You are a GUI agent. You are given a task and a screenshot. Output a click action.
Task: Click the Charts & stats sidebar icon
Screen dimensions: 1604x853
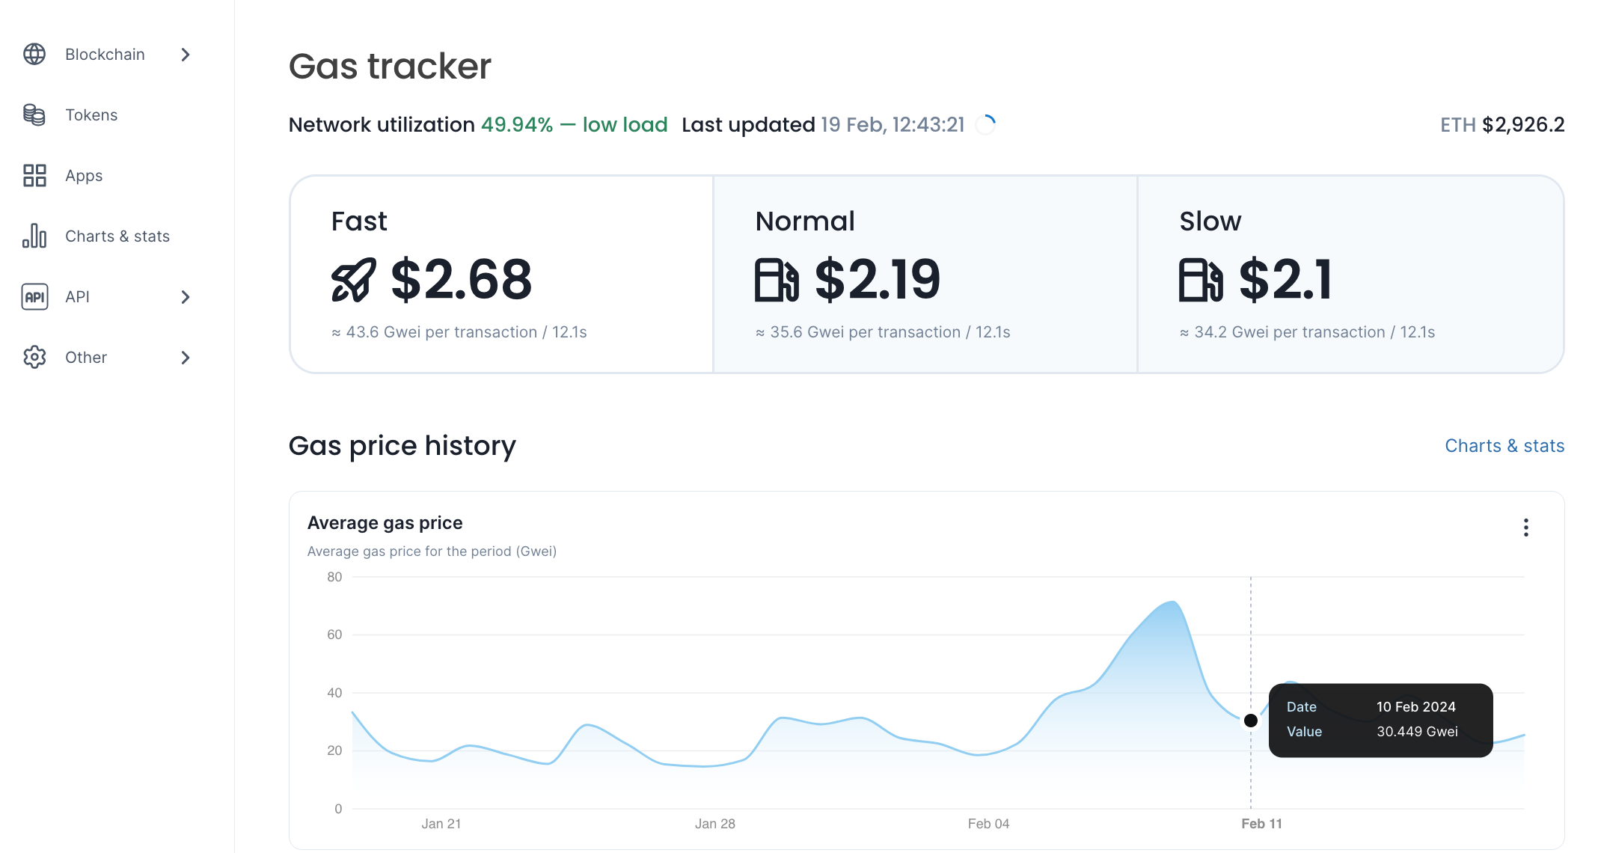[35, 234]
